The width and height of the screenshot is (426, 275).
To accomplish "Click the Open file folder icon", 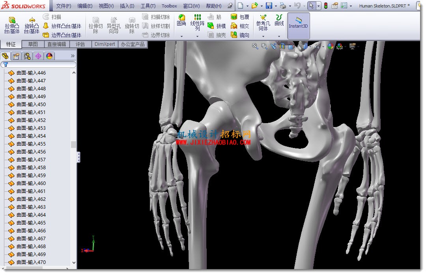I will click(254, 6).
